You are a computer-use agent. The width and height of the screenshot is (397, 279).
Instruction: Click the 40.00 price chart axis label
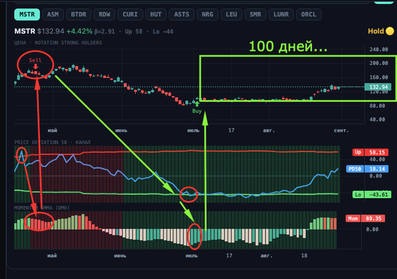click(x=377, y=119)
